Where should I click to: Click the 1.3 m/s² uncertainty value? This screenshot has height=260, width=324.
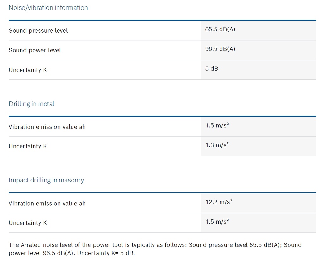[x=217, y=145]
